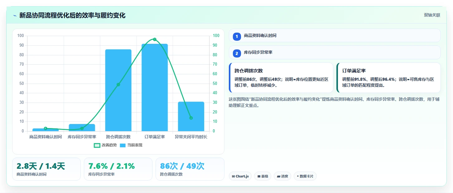453x193 pixels.
Task: Click trend line point on 库存同步异常率
Action: click(x=82, y=128)
